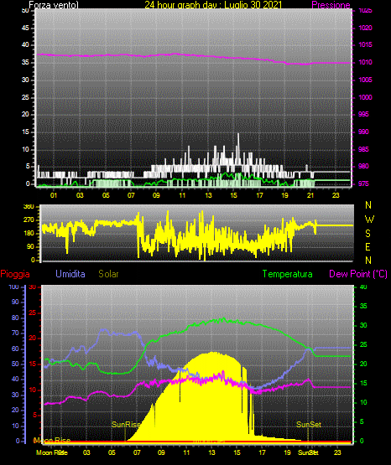This screenshot has width=391, height=465.
Task: Click hour 13 on bottom graph axis
Action: (x=211, y=452)
